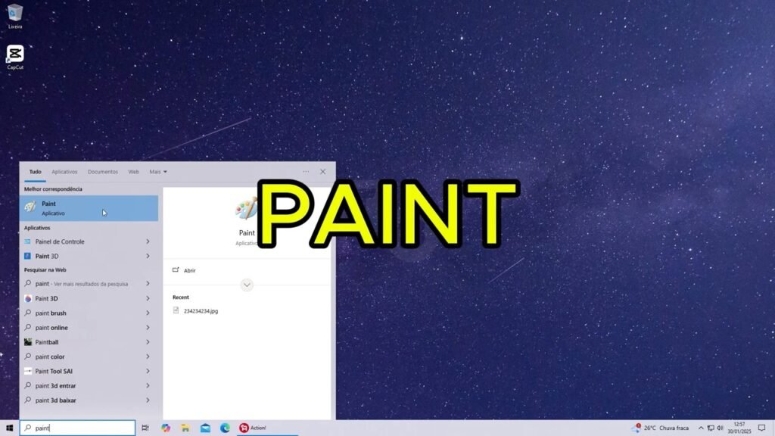775x436 pixels.
Task: Click the Windows Start button
Action: tap(9, 428)
